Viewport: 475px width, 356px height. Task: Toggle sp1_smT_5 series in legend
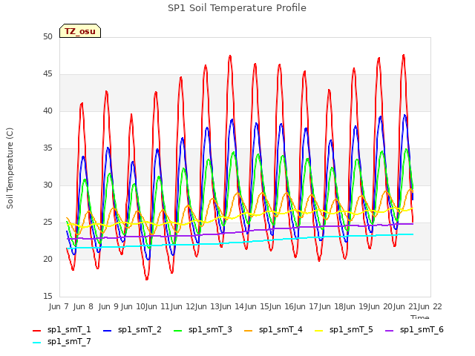pos(344,329)
